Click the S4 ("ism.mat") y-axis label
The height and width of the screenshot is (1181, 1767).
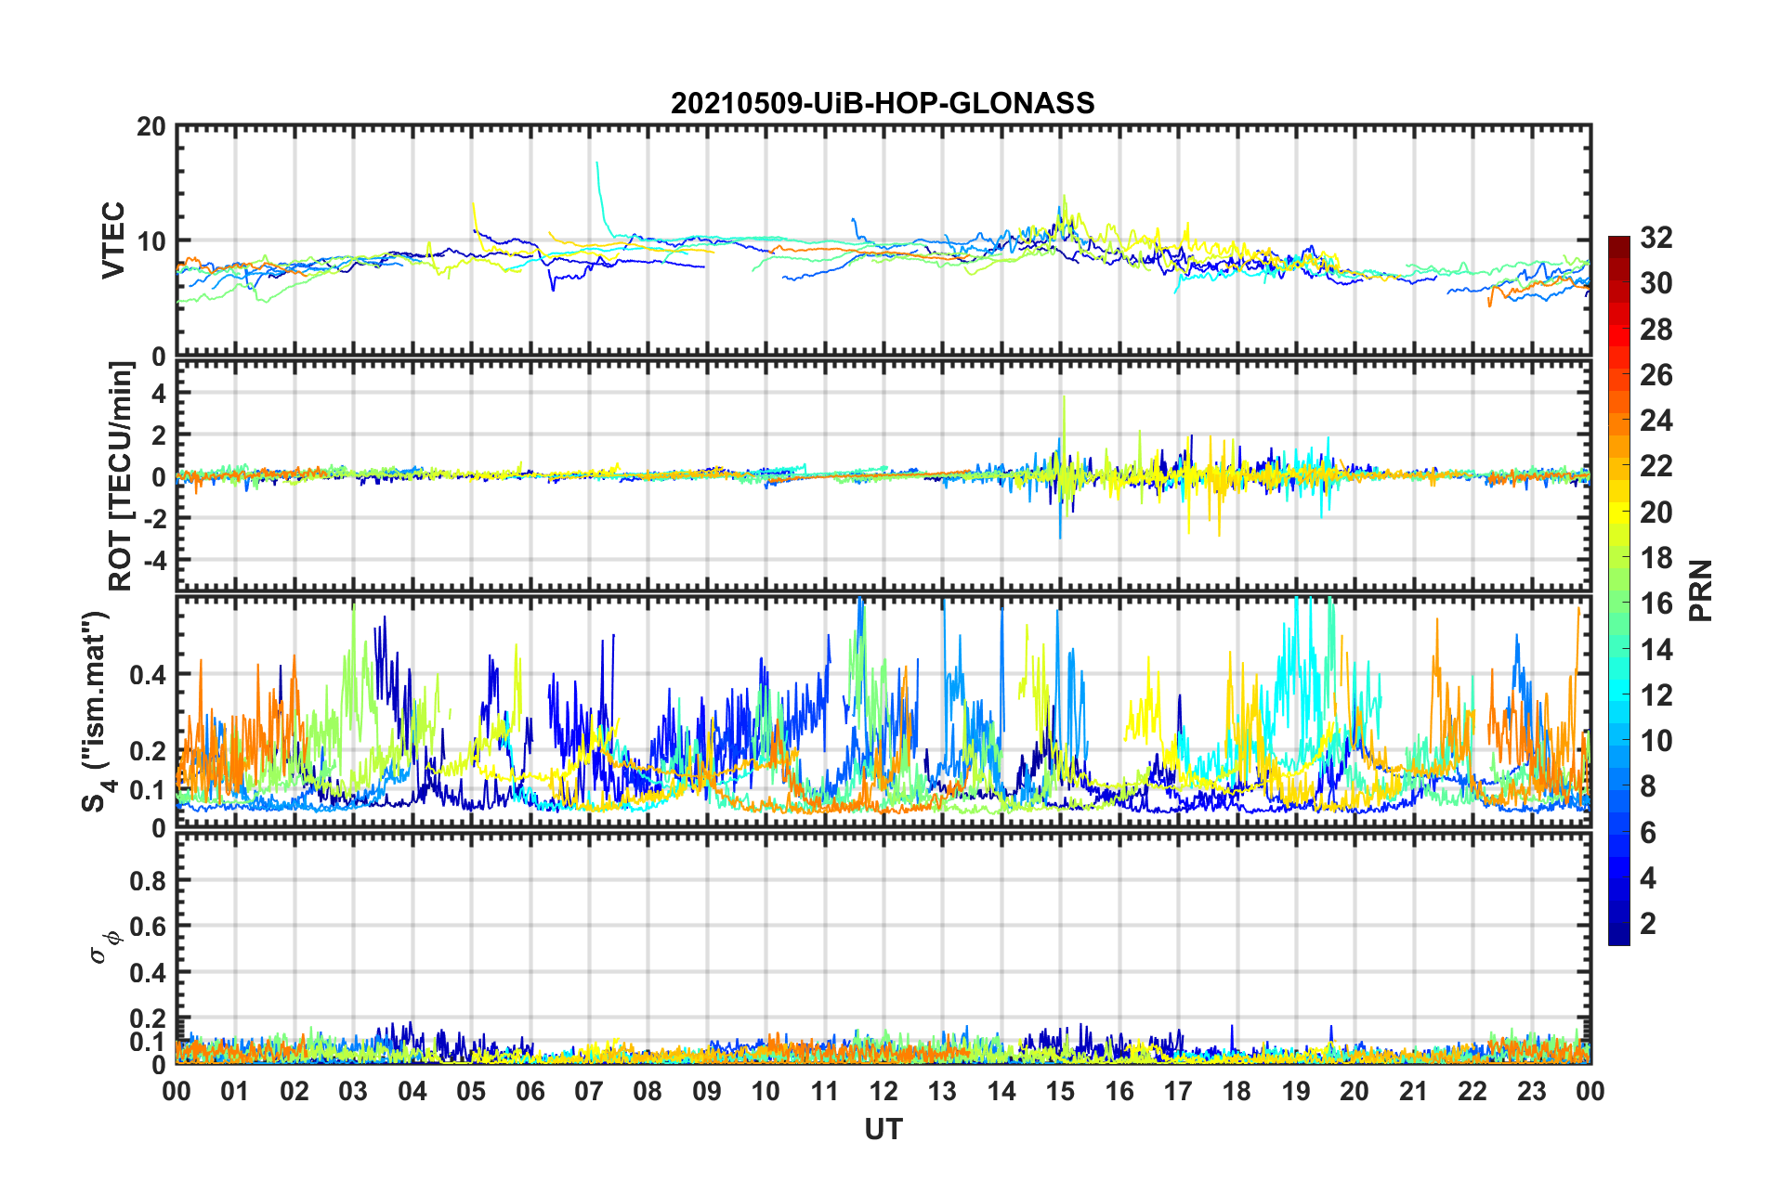(x=96, y=711)
